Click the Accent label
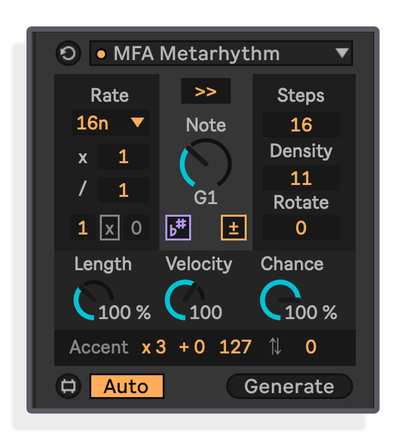Screen dimensions: 406x440 99,347
